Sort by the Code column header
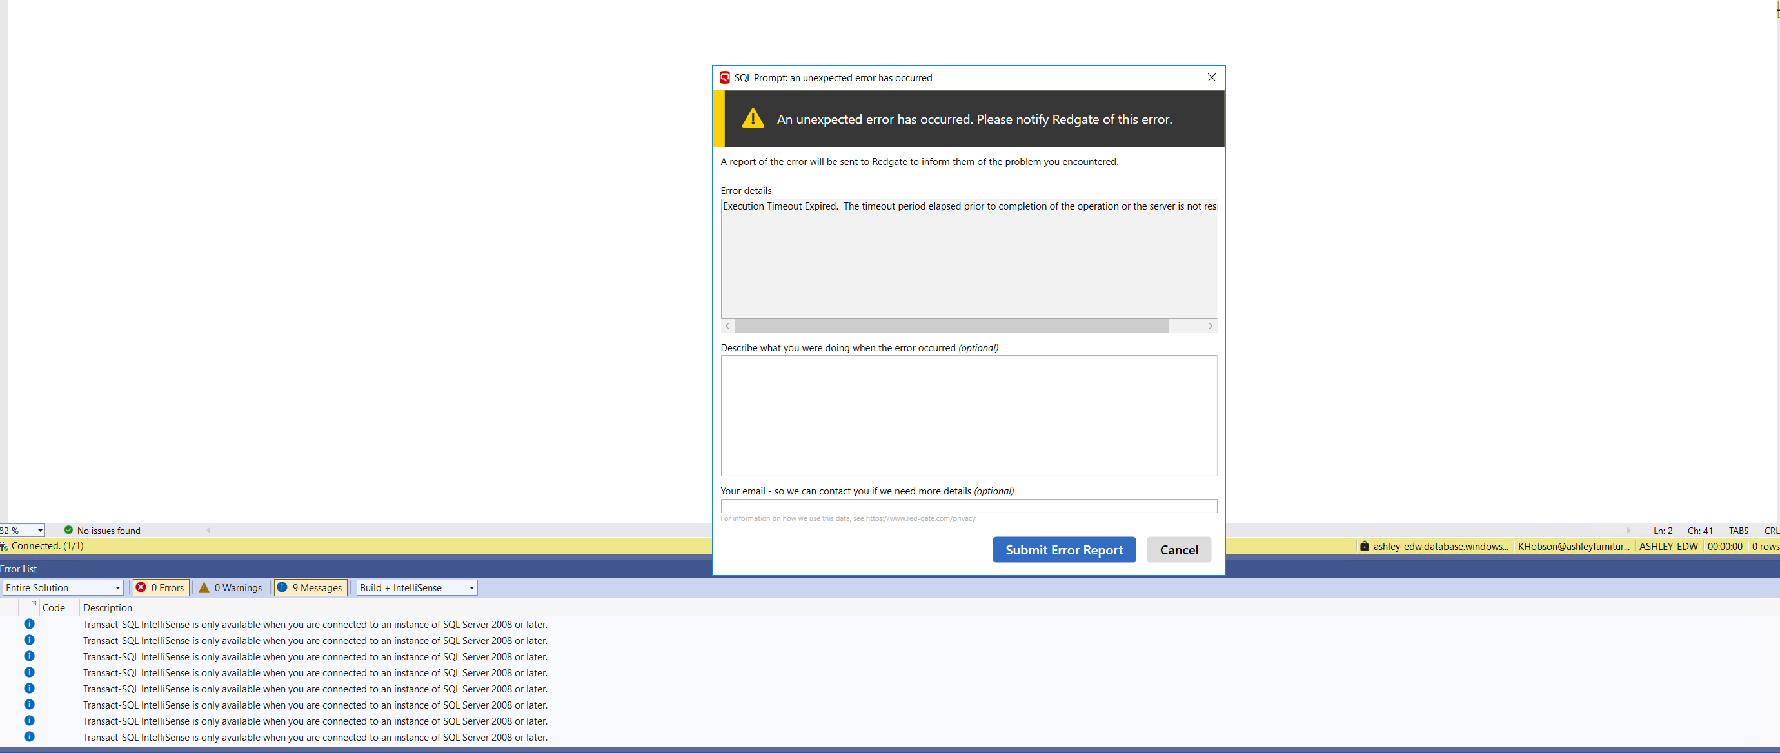This screenshot has height=753, width=1780. pos(54,607)
